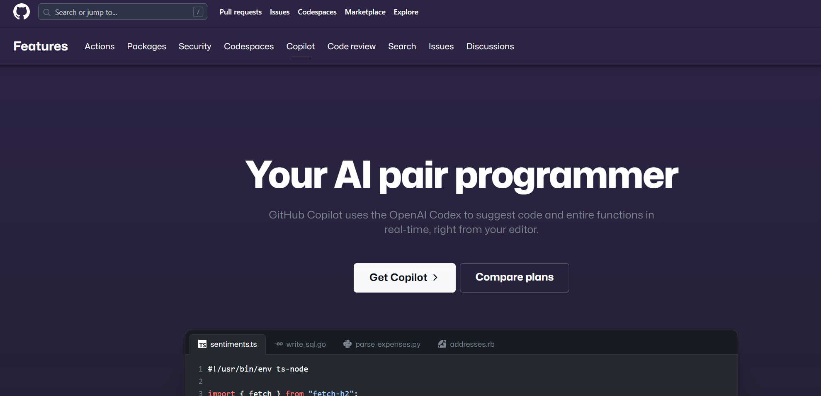The height and width of the screenshot is (396, 821).
Task: Click the Python icon on parse_expenses.py tab
Action: click(x=347, y=344)
